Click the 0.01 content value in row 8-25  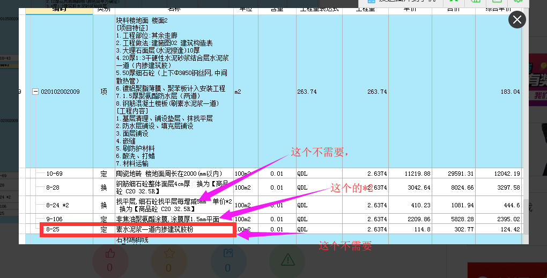coord(277,230)
